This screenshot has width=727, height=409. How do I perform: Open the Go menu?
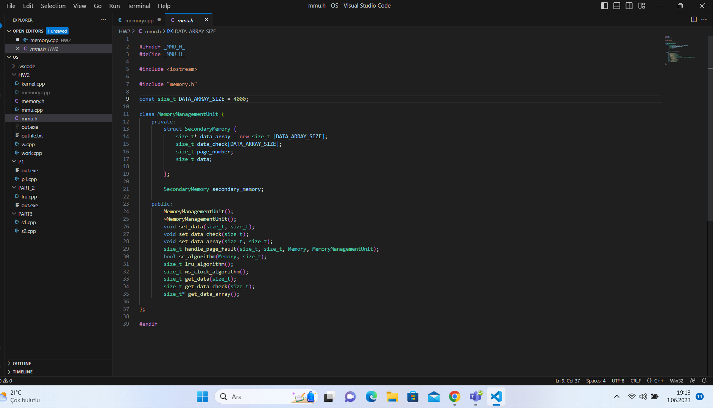pos(97,6)
